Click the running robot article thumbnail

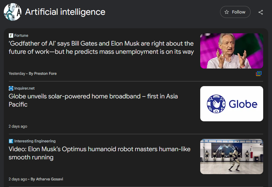[231, 157]
